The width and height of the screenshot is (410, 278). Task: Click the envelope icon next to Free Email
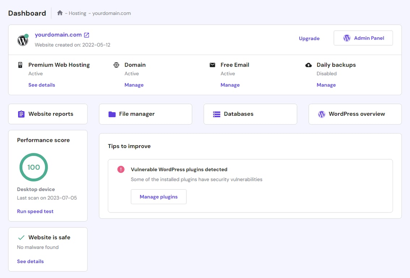212,65
